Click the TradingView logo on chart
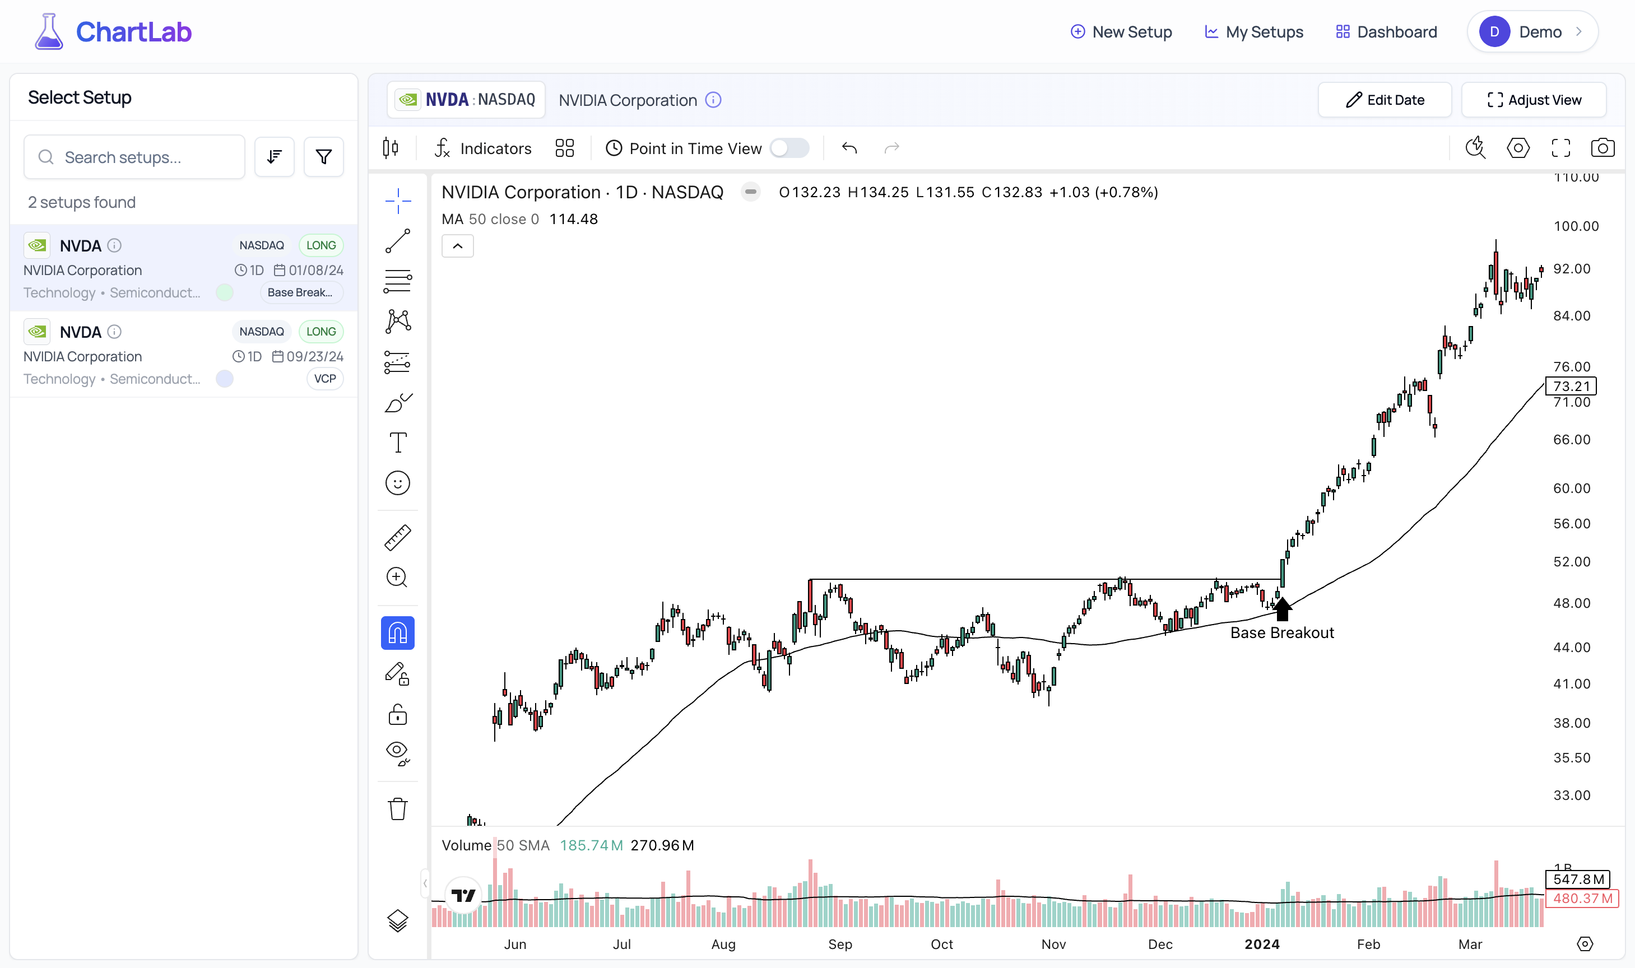Viewport: 1635px width, 968px height. pos(463,896)
